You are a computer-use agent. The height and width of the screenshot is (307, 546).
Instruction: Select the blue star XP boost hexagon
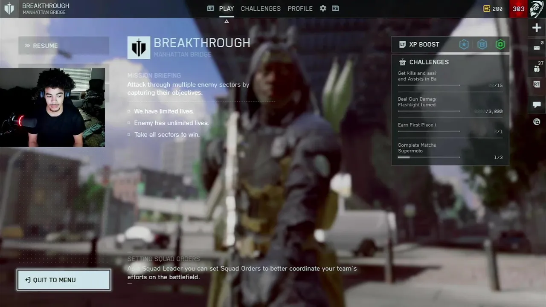[464, 44]
